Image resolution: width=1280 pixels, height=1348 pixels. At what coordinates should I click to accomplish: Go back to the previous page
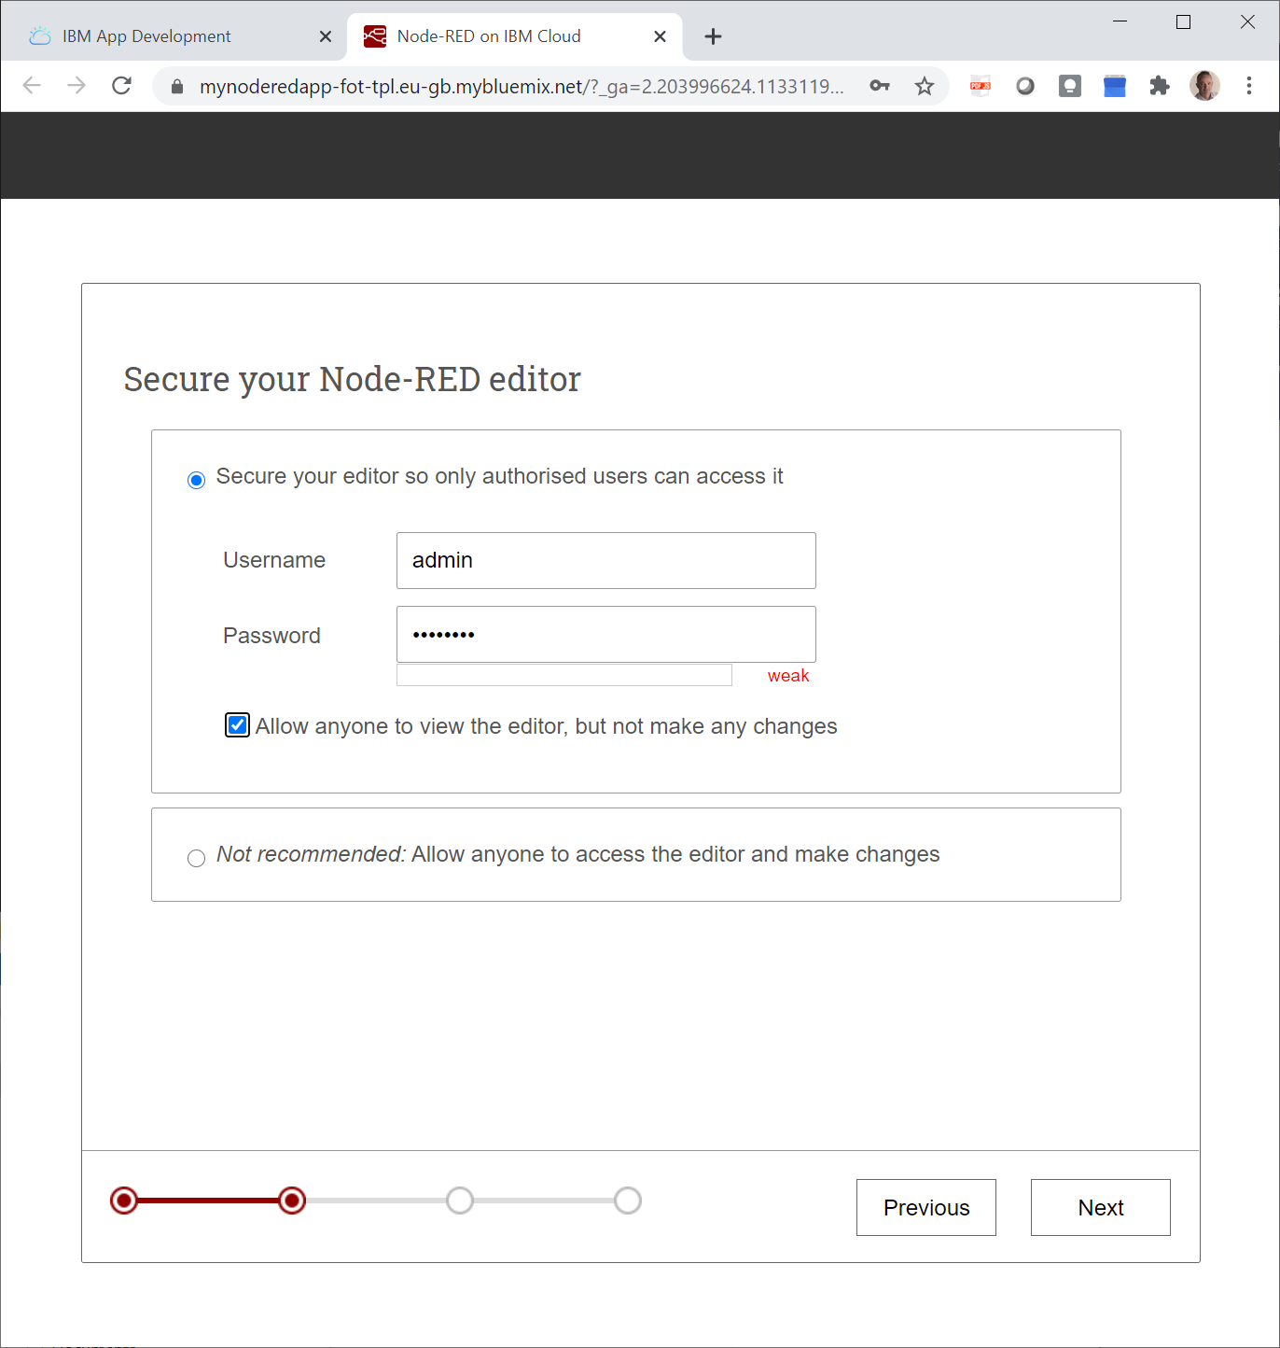pyautogui.click(x=32, y=86)
